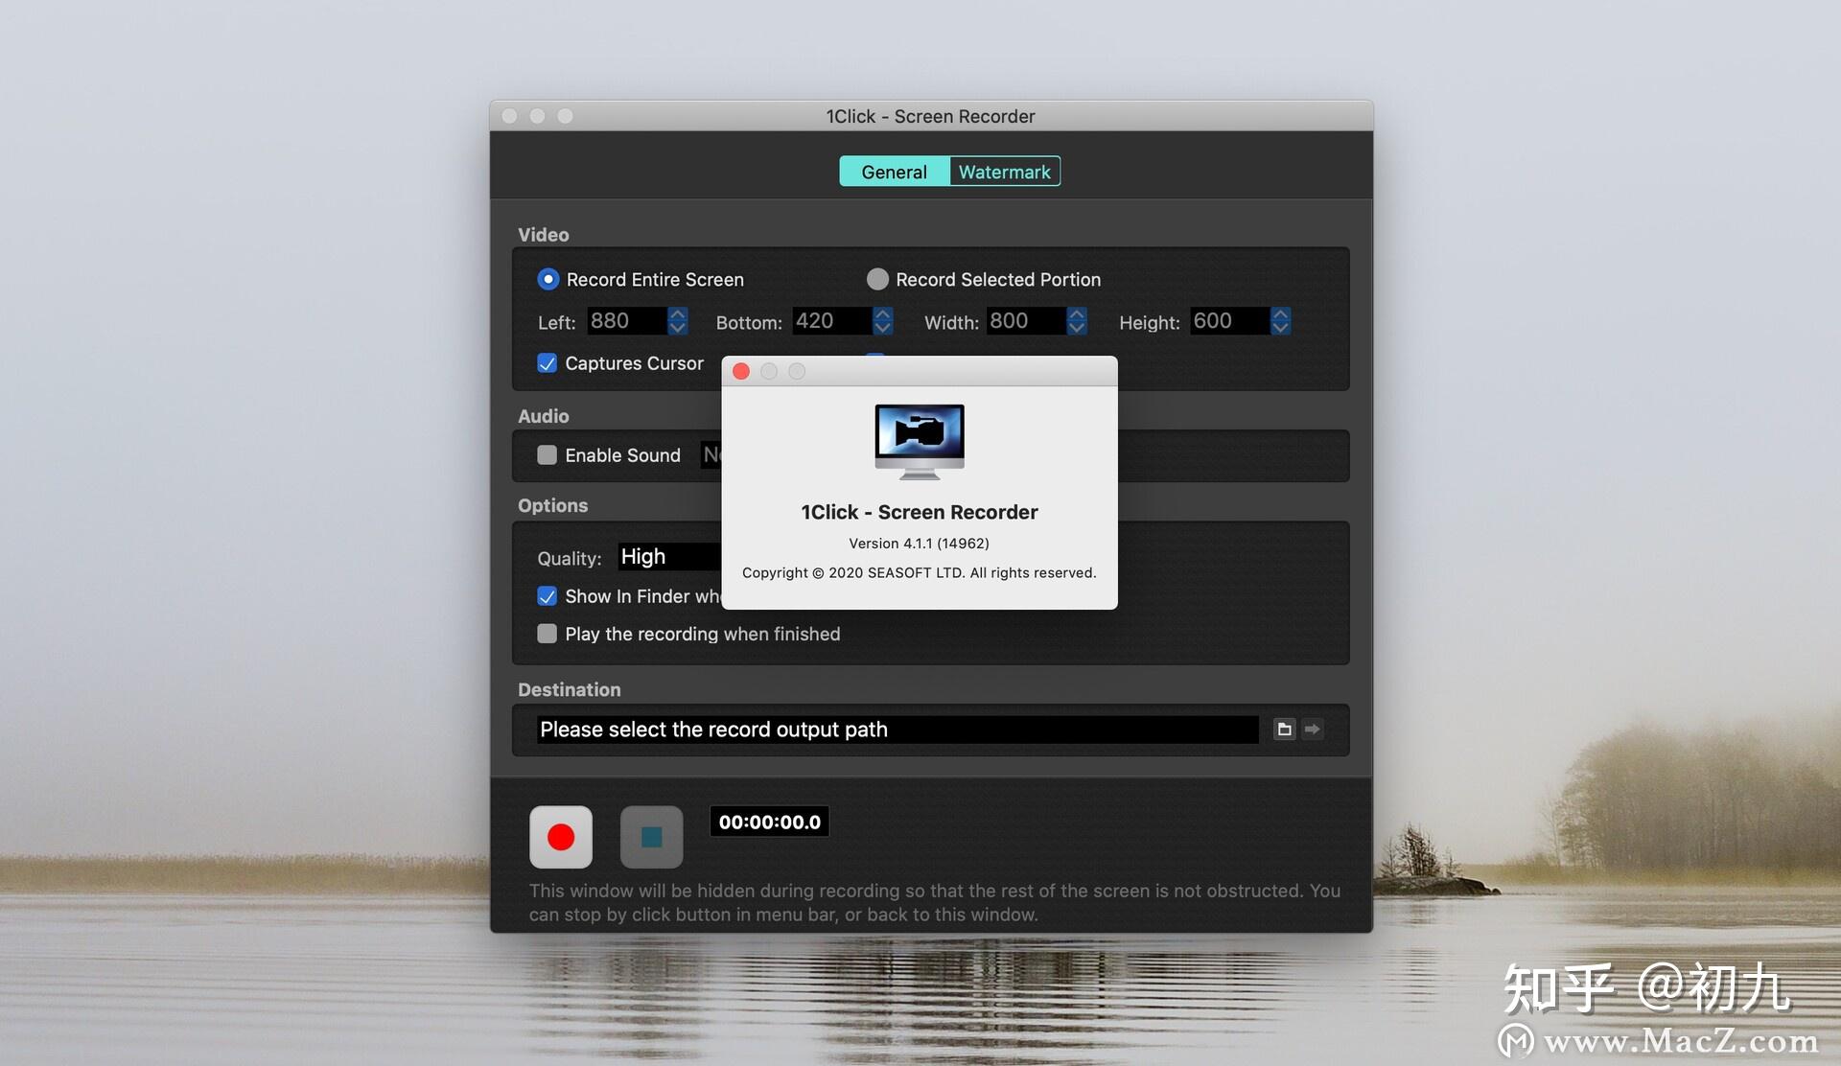Close the About dialog with red button
This screenshot has width=1841, height=1066.
click(x=741, y=371)
